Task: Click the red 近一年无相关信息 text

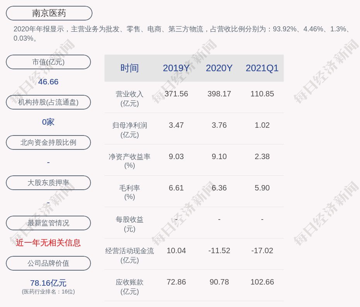Action: [48, 243]
